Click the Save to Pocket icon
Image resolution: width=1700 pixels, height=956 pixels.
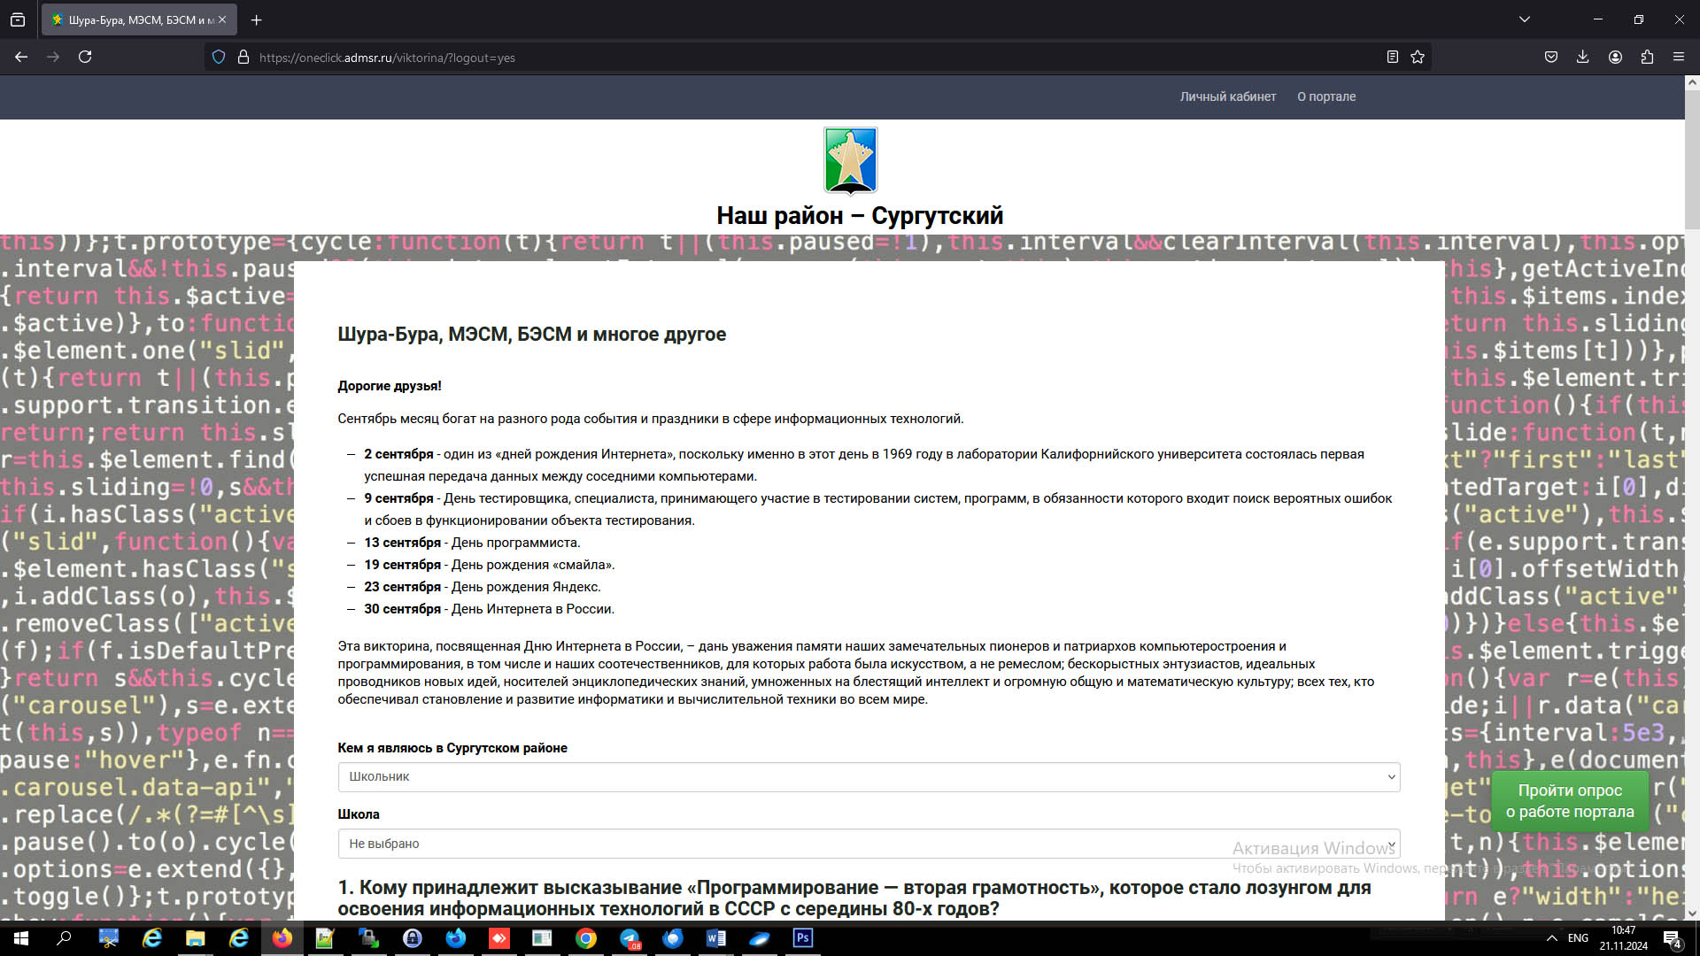click(x=1550, y=57)
